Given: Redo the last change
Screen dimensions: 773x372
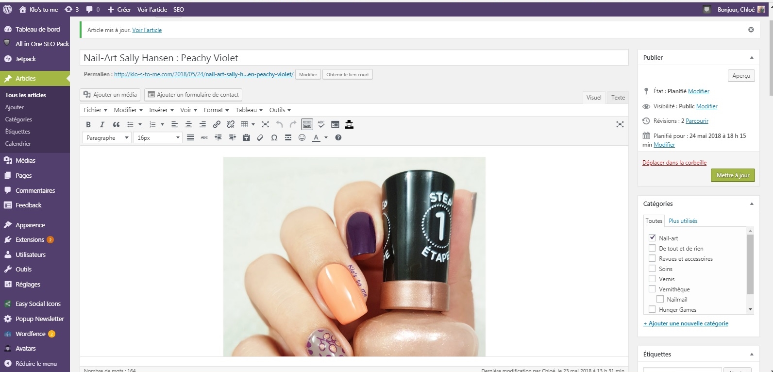Looking at the screenshot, I should tap(293, 125).
